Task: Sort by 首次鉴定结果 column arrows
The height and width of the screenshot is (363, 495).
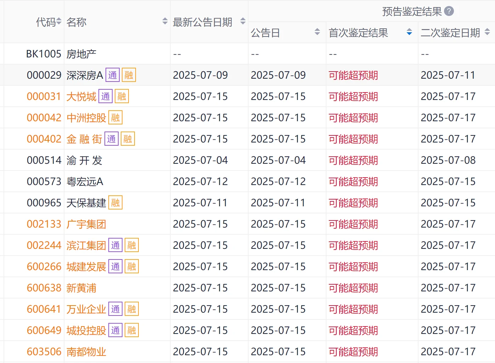Action: coord(409,32)
